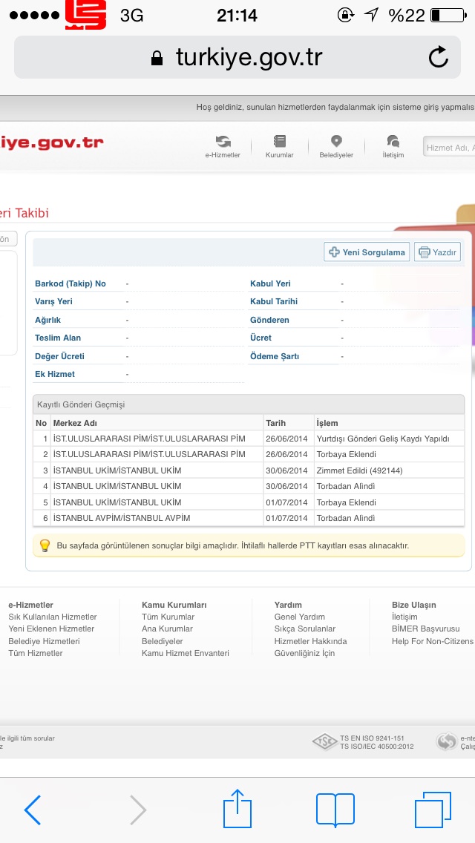Image resolution: width=475 pixels, height=843 pixels.
Task: Print results with the Yazdır button
Action: pos(437,252)
